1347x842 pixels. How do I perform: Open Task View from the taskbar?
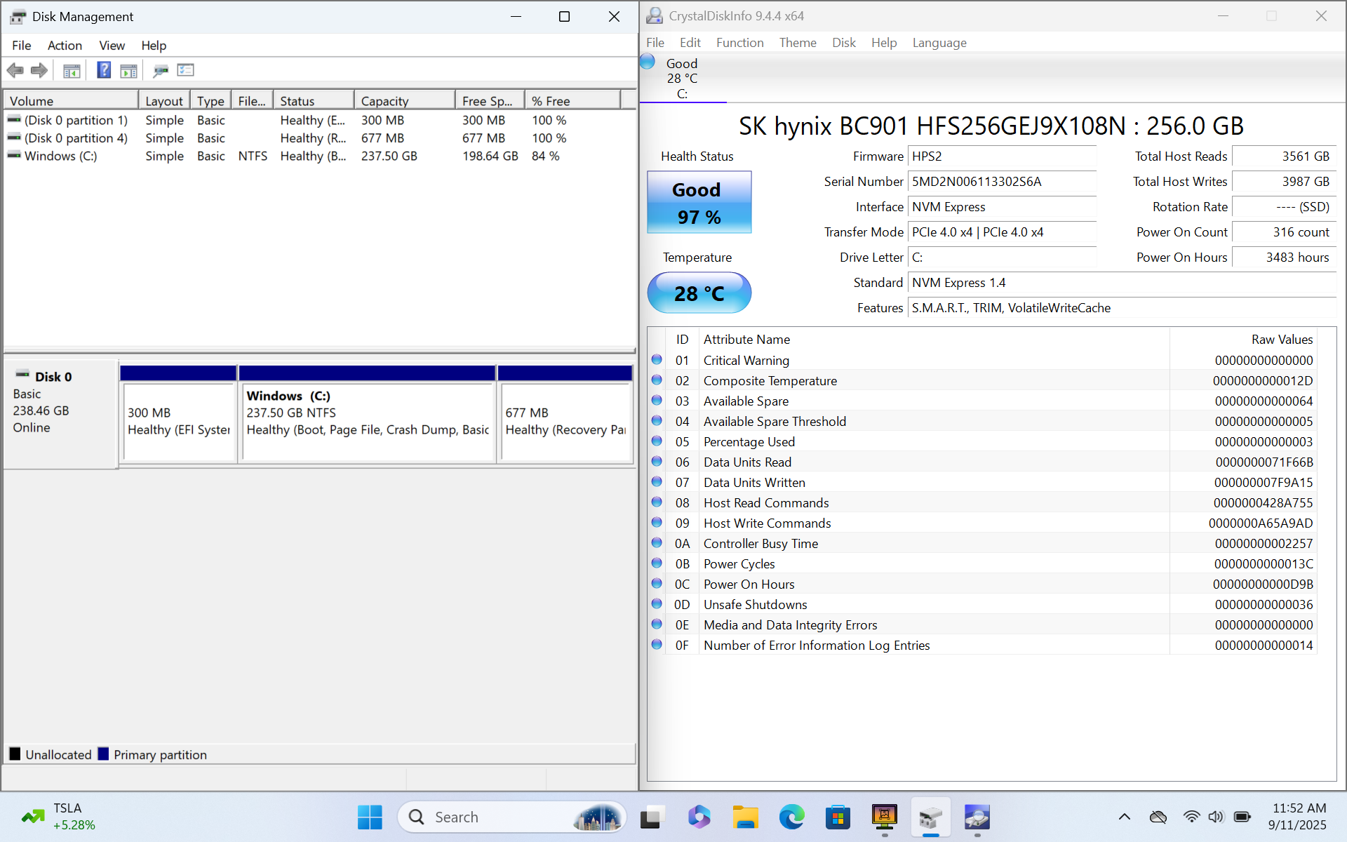click(652, 817)
